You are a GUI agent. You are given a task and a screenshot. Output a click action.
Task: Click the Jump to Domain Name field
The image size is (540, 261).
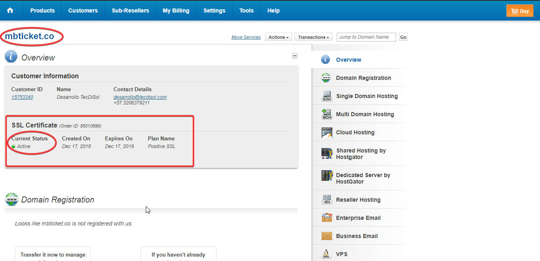pyautogui.click(x=366, y=37)
